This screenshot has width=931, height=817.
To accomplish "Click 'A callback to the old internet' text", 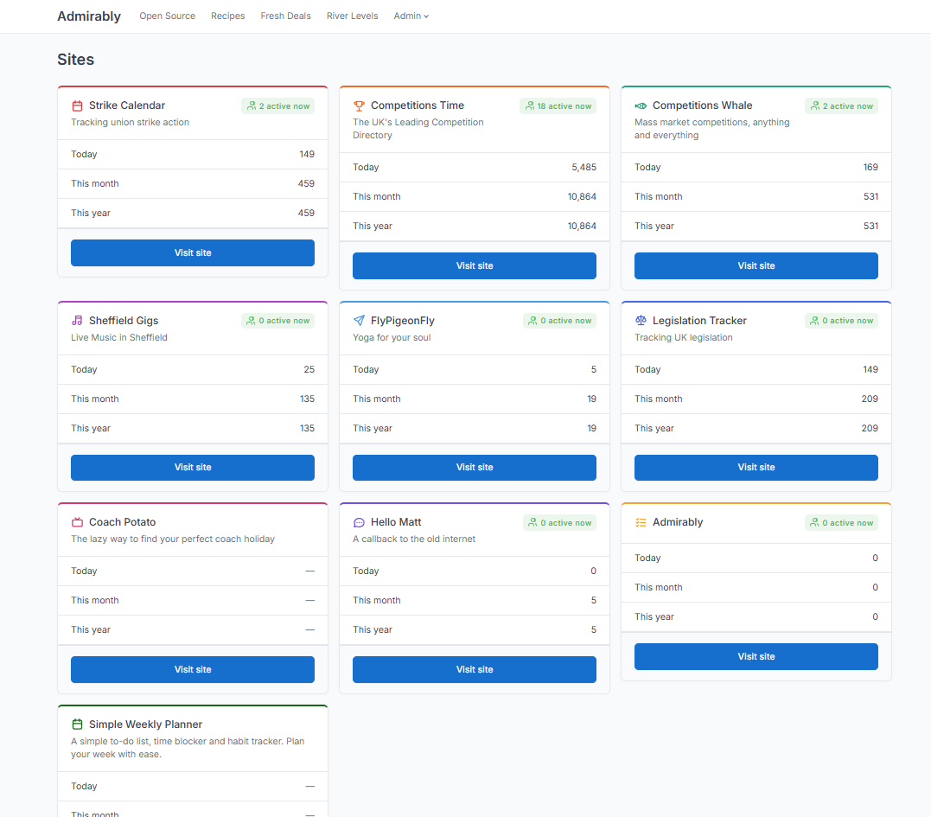I will tap(414, 539).
